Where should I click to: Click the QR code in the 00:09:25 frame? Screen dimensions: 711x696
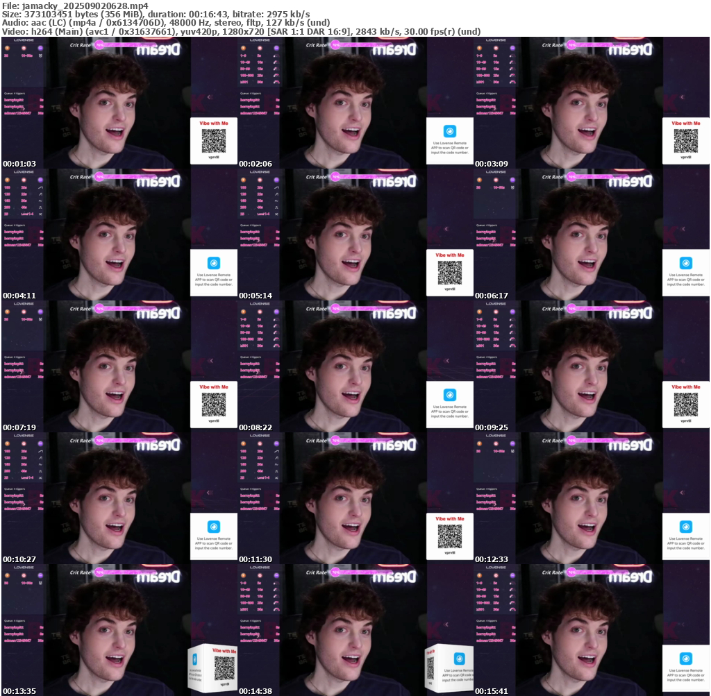[x=685, y=404]
